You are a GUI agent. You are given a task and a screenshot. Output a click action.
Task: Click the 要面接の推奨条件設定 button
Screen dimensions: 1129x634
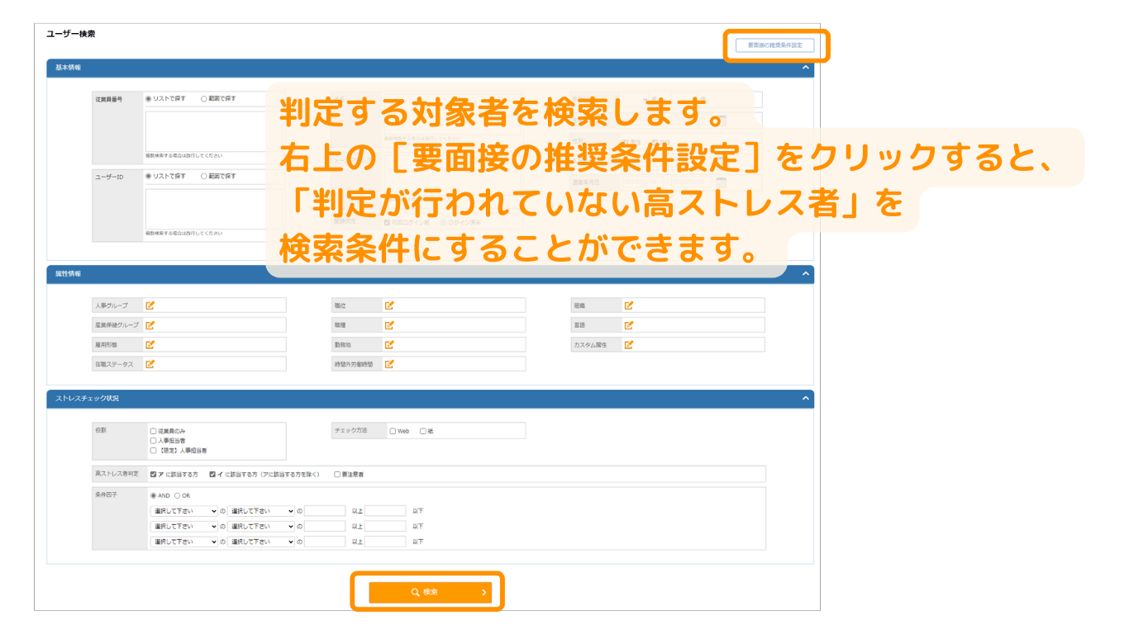(774, 45)
